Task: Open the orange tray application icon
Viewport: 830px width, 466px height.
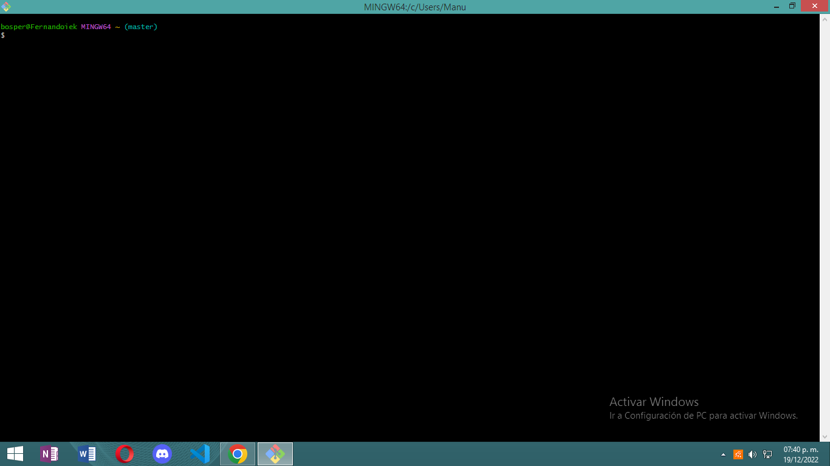Action: point(738,454)
